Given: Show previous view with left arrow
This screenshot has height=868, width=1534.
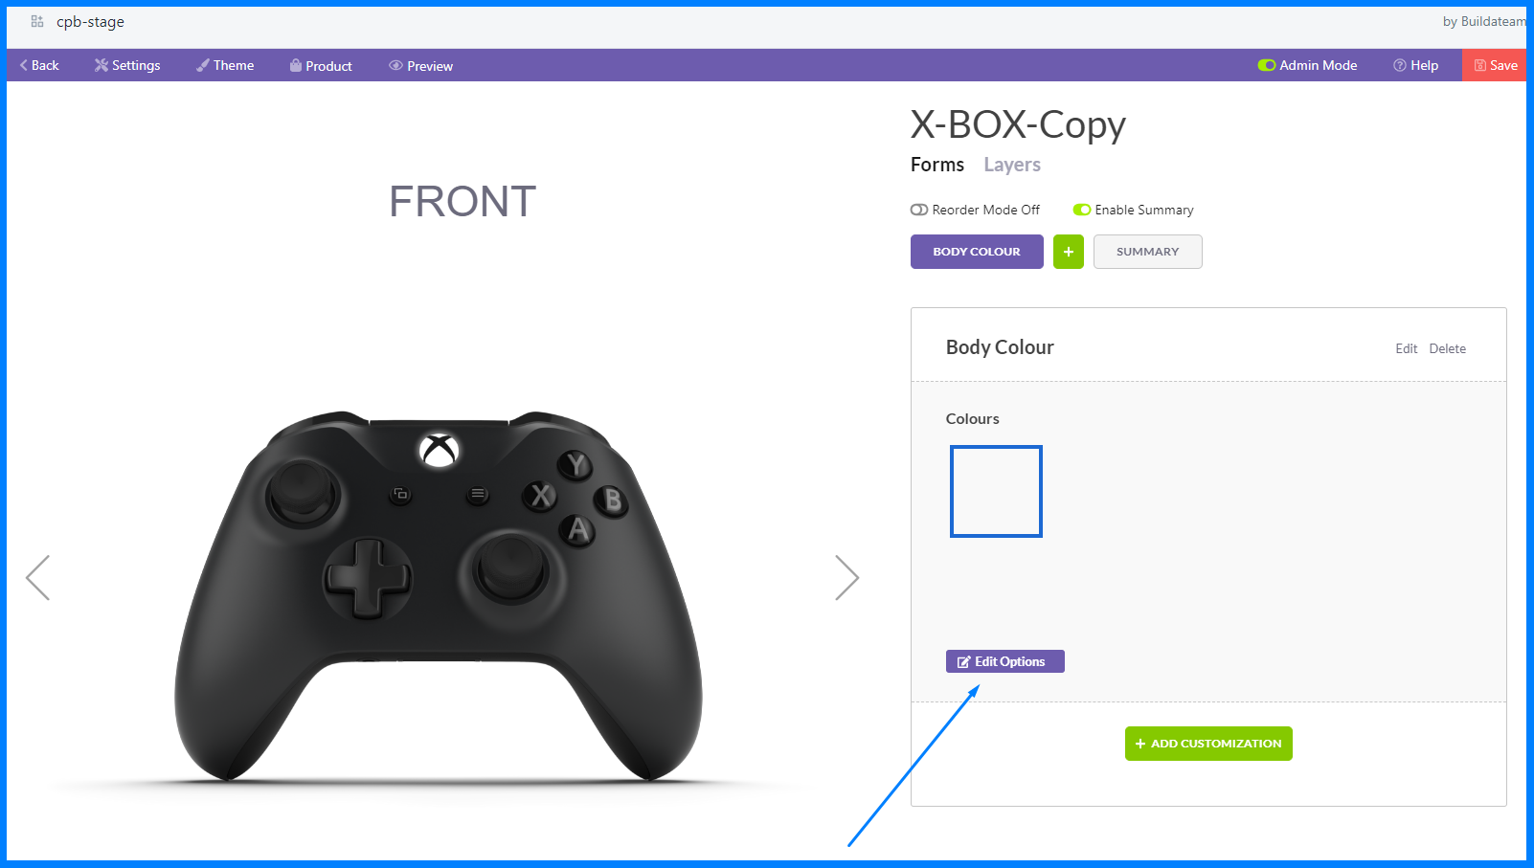Looking at the screenshot, I should (37, 577).
